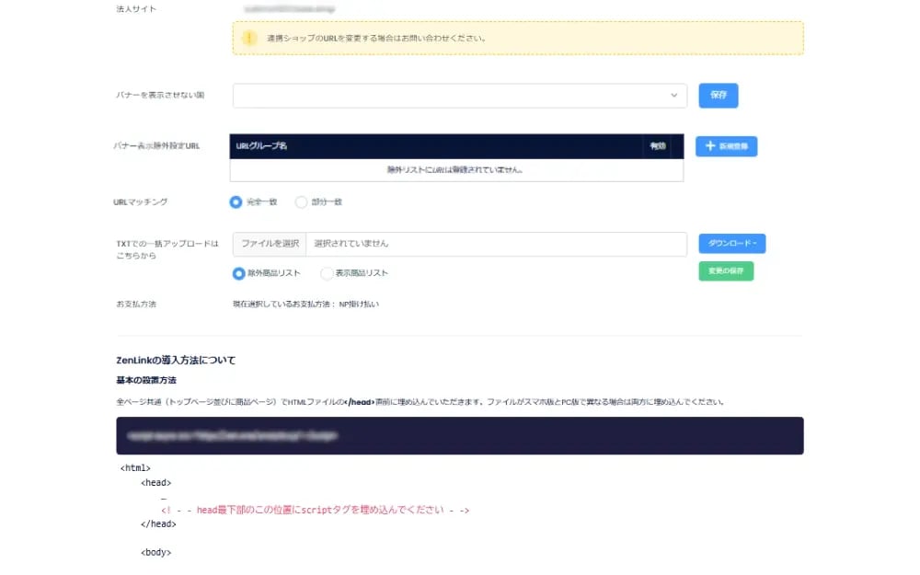
Task: Open the ダウンロード dropdown button
Action: (731, 244)
